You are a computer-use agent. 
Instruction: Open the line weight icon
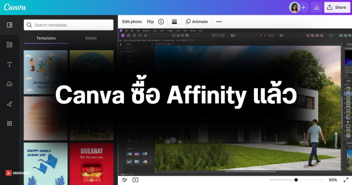click(x=174, y=22)
